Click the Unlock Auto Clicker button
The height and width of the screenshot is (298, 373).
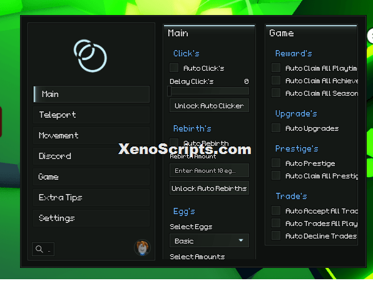pos(209,105)
